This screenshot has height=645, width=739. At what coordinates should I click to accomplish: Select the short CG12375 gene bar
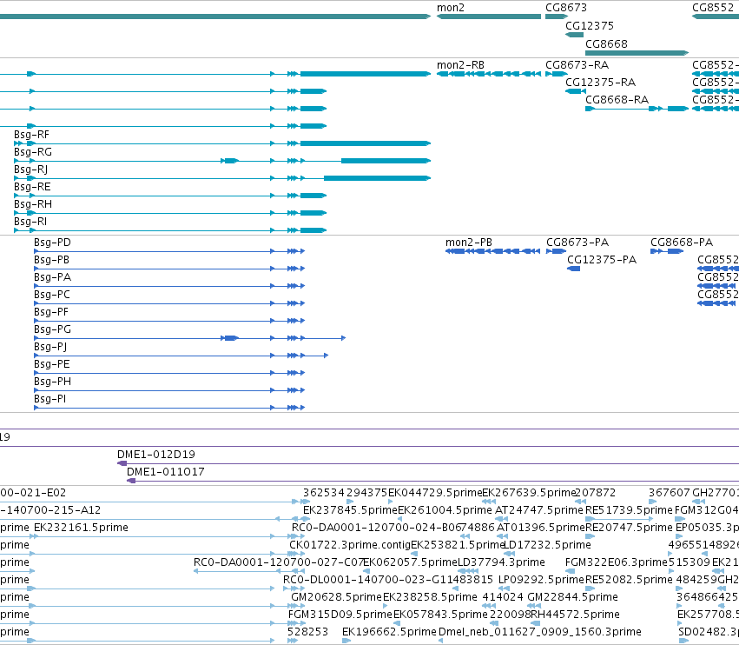(x=575, y=35)
